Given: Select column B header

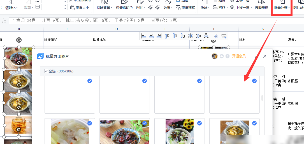Looking at the screenshot, I should point(19,29).
